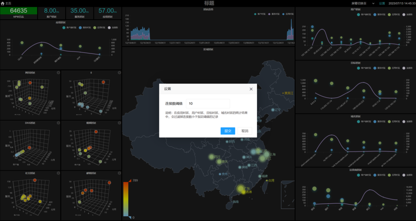The height and width of the screenshot is (221, 416).
Task: Click the 黑龙江 label on the map
Action: click(289, 93)
